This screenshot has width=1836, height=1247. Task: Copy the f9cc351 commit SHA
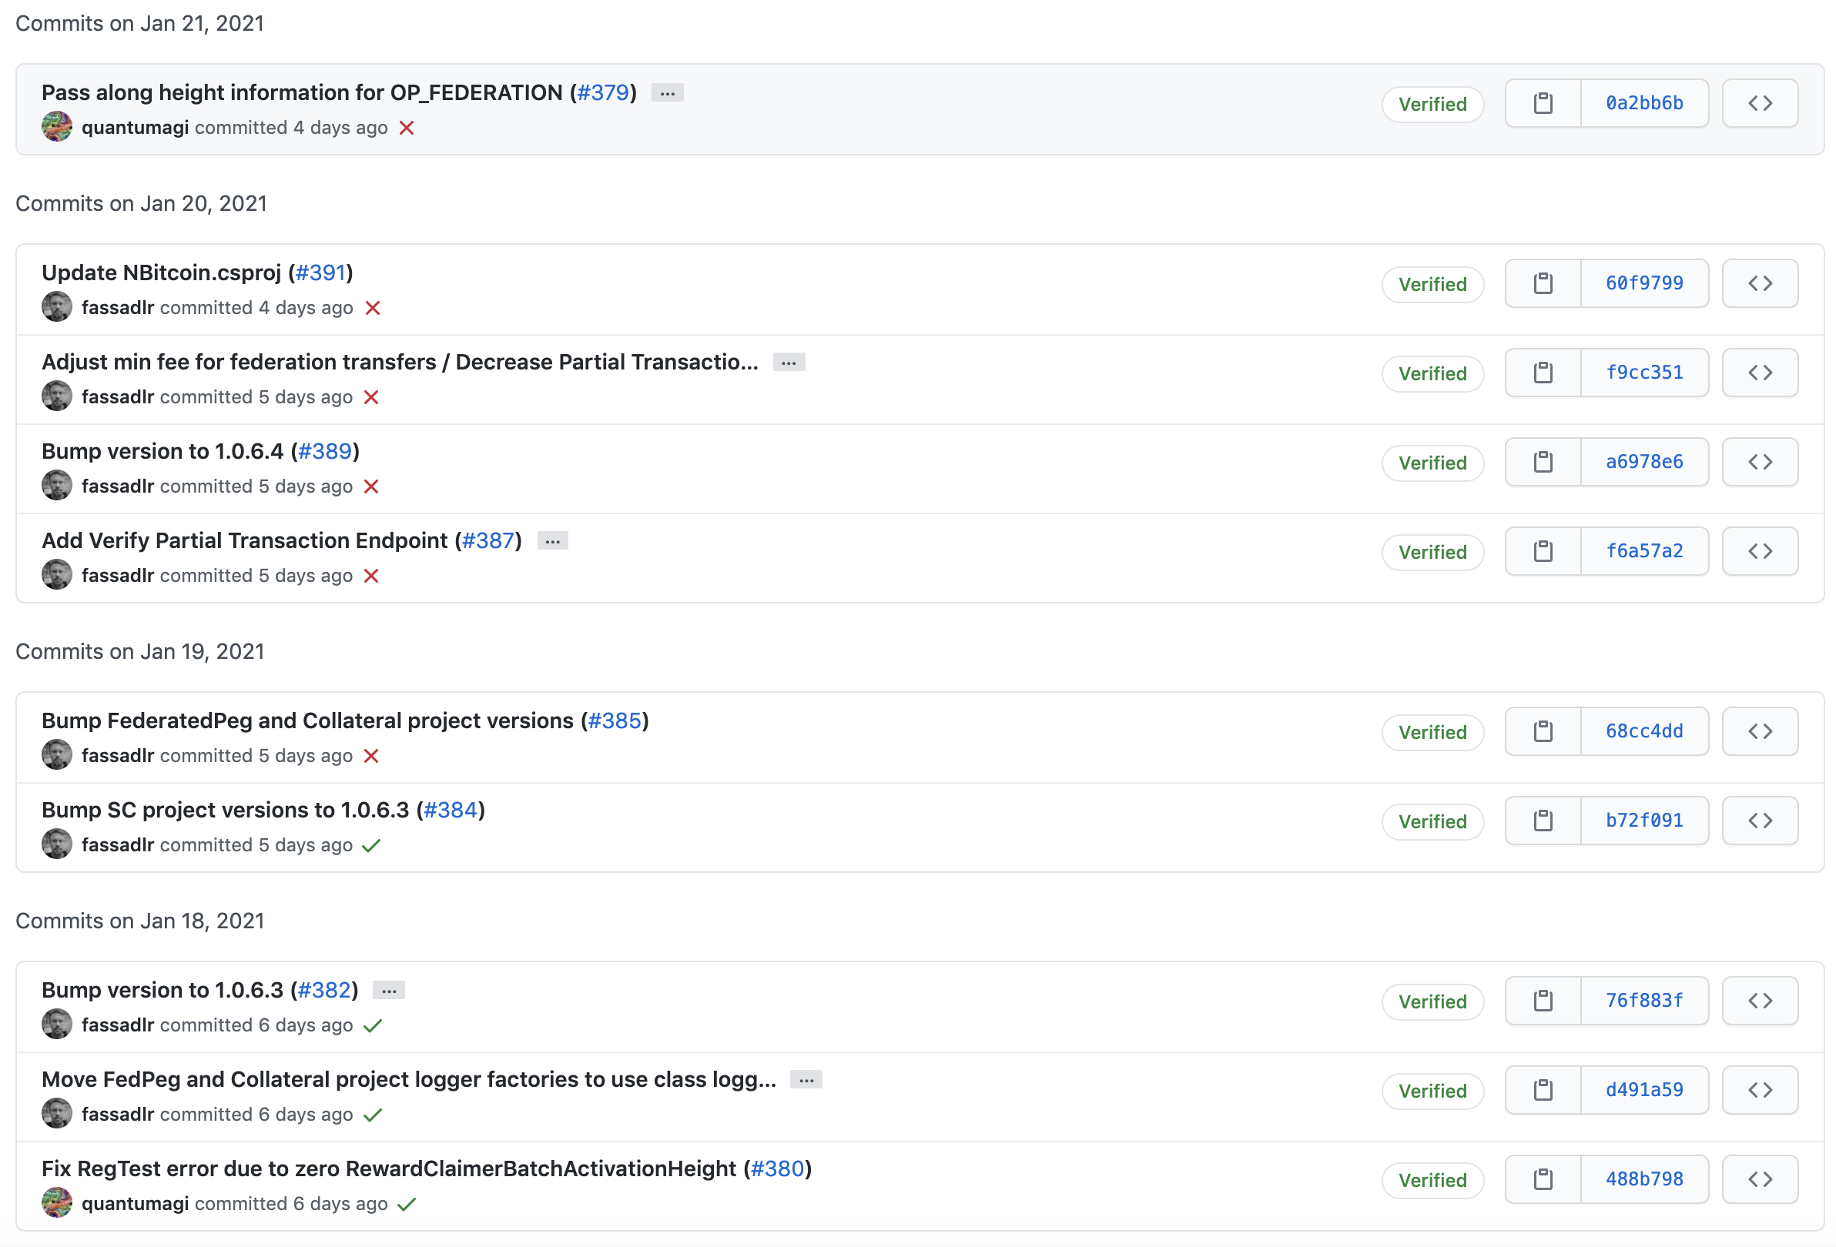click(x=1542, y=373)
